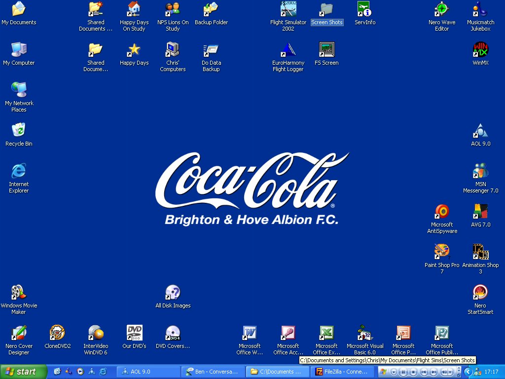Open the NPS Lions On Study shortcut
Viewport: 505px width, 379px height.
[x=173, y=16]
